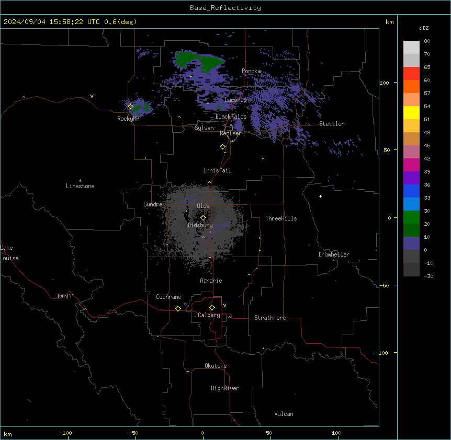Click the yellow diamond marker south of RedDeer
This screenshot has height=440, width=451.
(222, 147)
